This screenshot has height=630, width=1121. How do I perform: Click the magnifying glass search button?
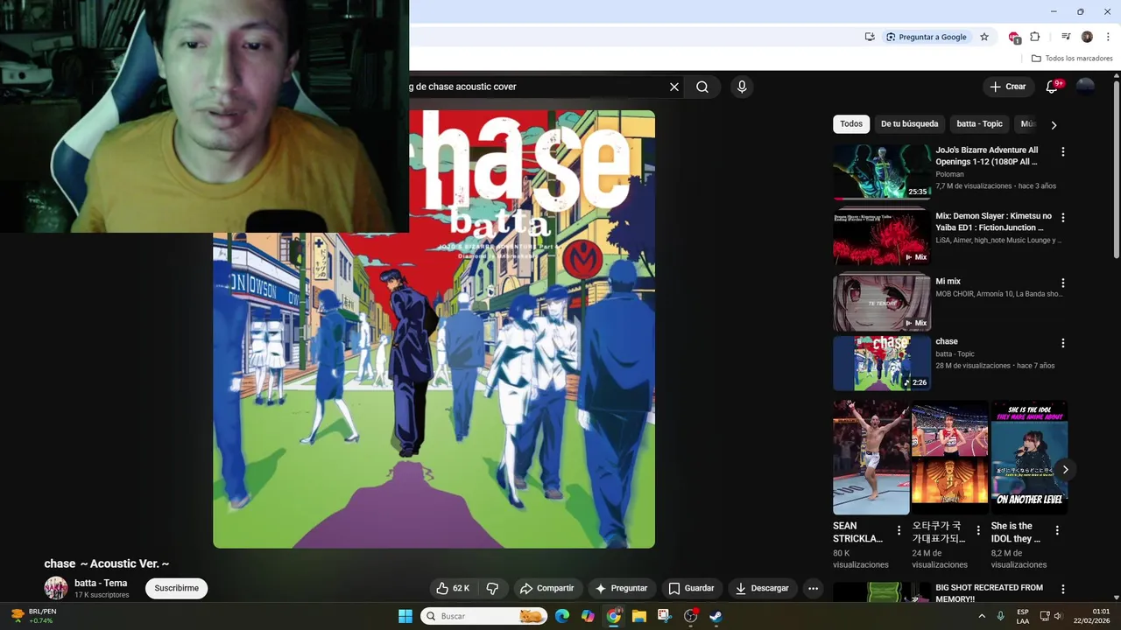point(702,87)
